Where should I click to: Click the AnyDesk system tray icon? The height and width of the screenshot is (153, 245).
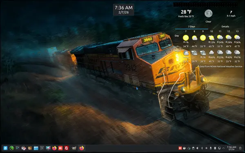180,148
